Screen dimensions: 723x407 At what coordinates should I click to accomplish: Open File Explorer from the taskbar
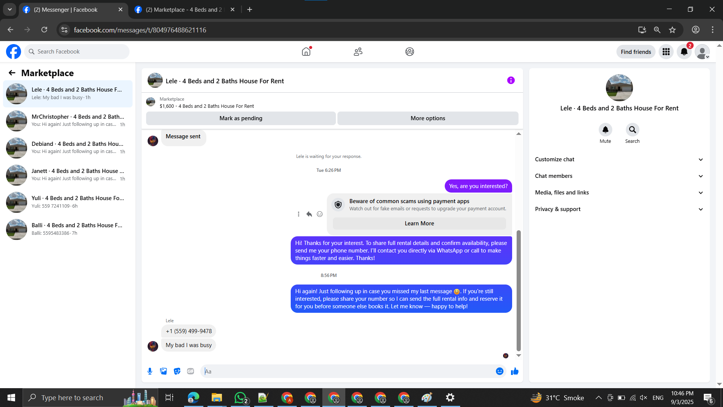217,398
